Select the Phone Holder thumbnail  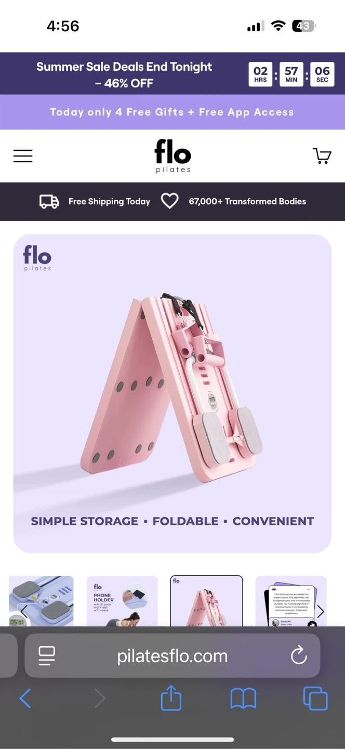tap(122, 601)
